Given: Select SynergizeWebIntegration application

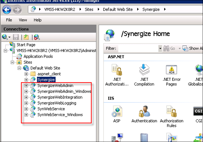Looking at the screenshot, I should tap(60, 97).
